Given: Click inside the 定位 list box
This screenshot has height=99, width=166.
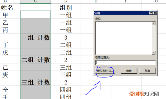Looking at the screenshot, I should pyautogui.click(x=124, y=38).
